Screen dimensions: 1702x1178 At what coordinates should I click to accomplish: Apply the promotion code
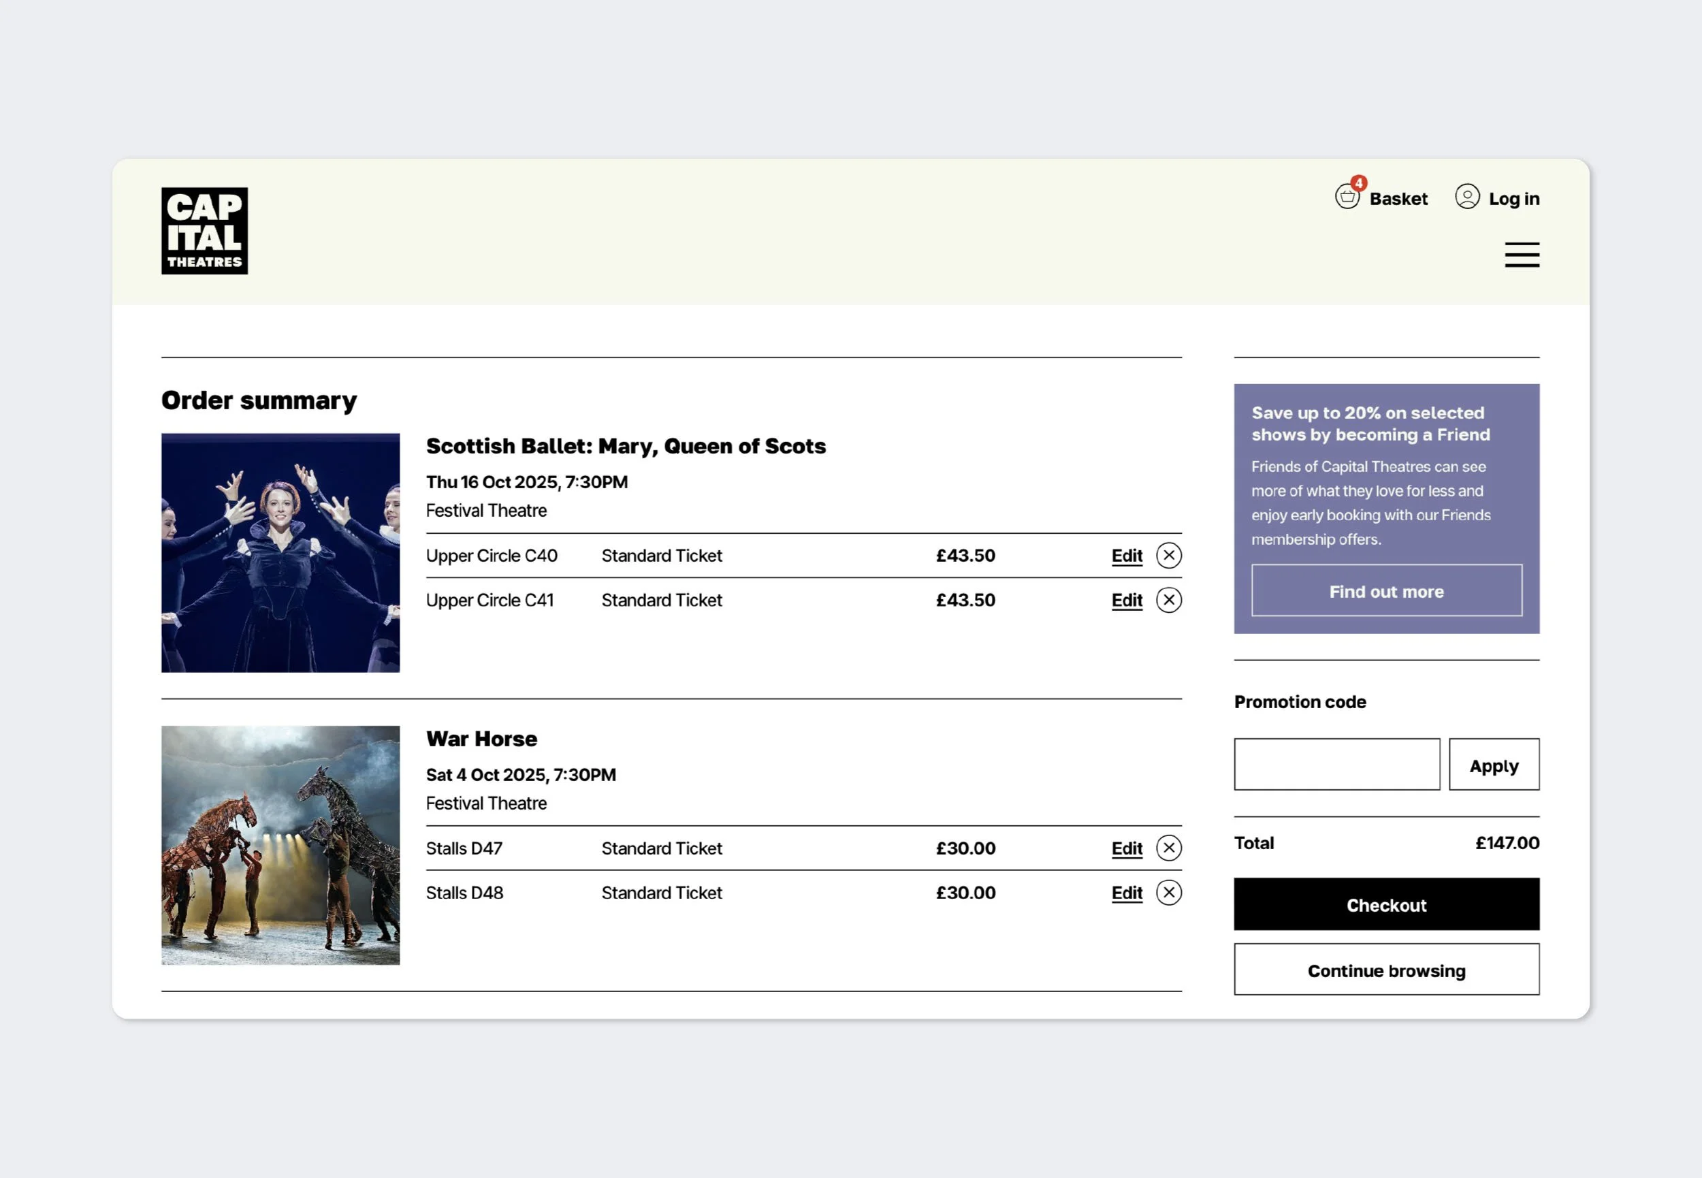pos(1493,765)
